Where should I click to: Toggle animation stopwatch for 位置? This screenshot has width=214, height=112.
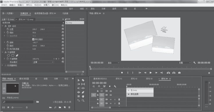8,29
